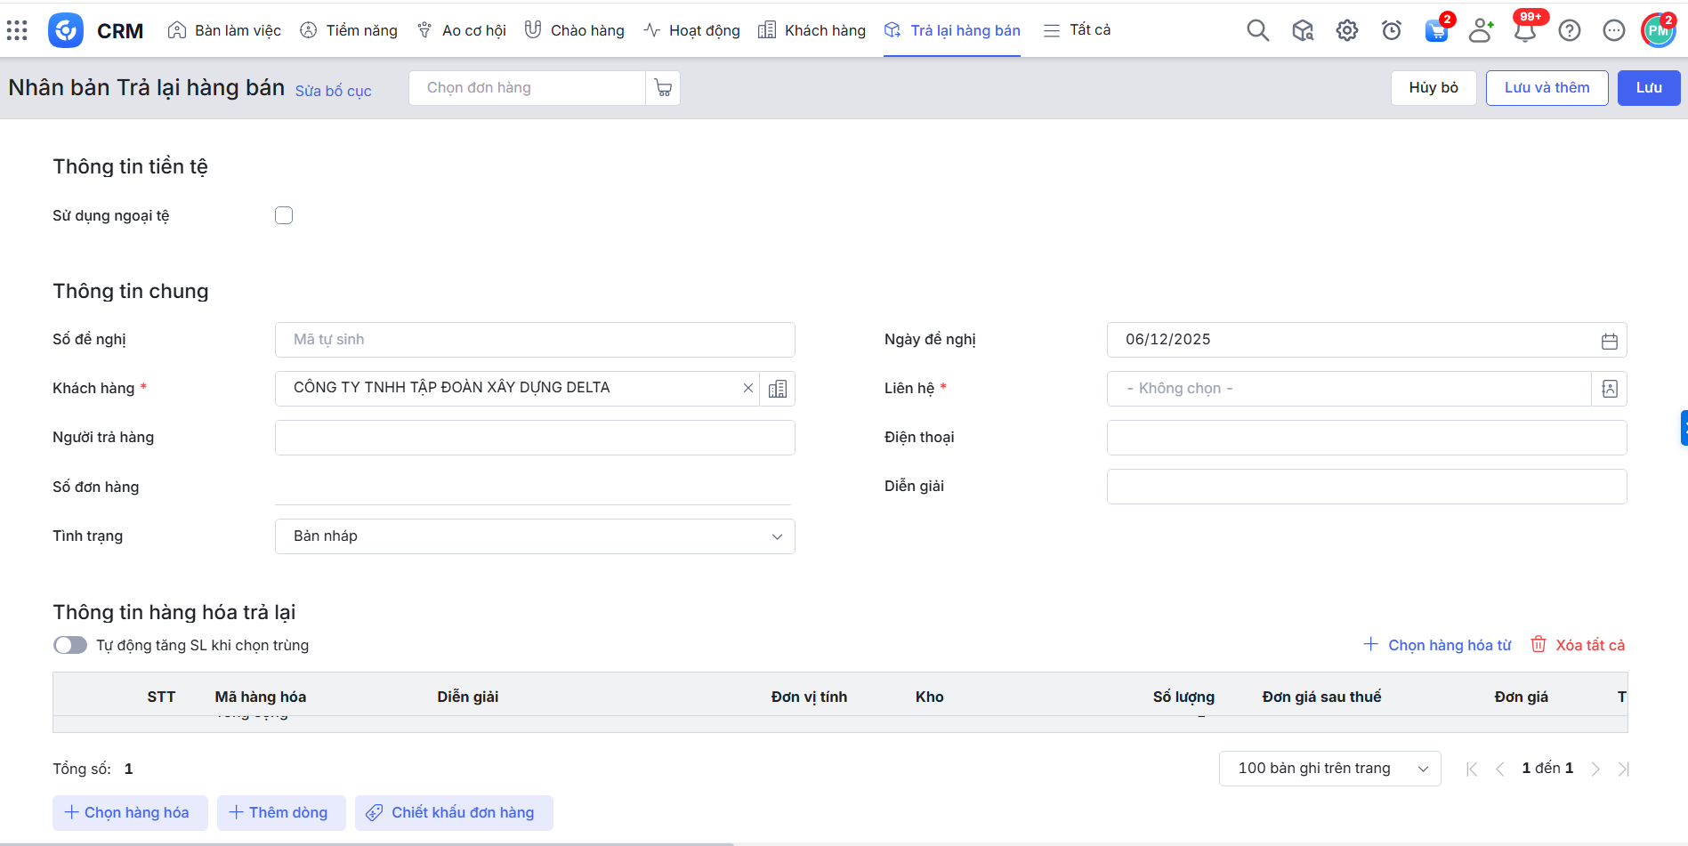The height and width of the screenshot is (846, 1688).
Task: Click the Lưu và thêm button
Action: click(1546, 88)
